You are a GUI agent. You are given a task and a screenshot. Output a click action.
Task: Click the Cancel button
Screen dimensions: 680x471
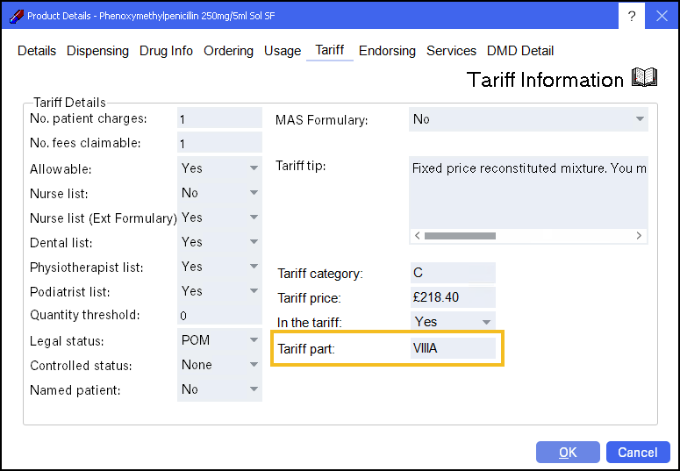click(x=637, y=453)
